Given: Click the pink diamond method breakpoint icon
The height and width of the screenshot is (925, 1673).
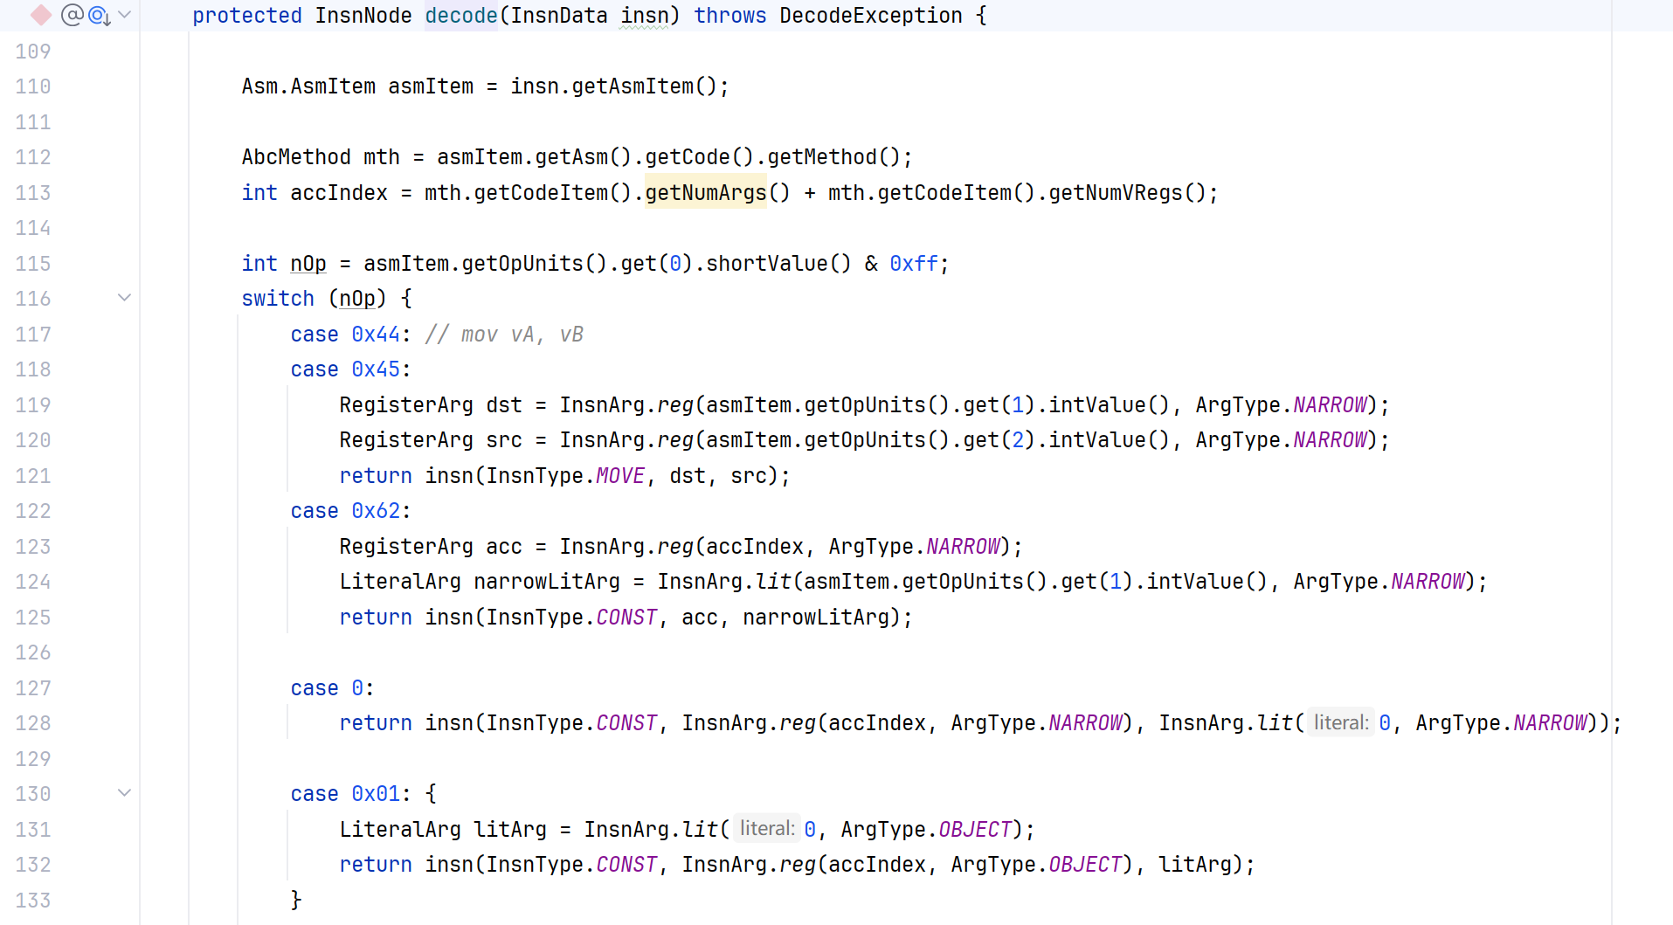Looking at the screenshot, I should coord(41,15).
